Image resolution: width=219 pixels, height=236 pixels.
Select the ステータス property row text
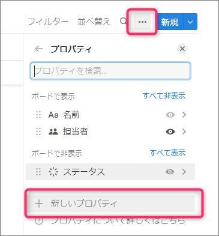84,172
